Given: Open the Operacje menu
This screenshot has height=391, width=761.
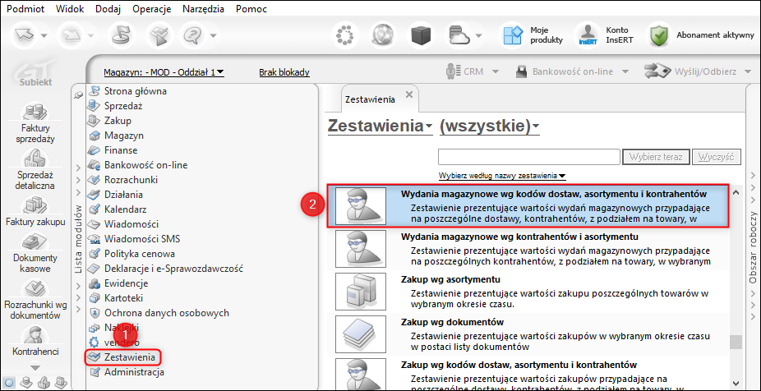Looking at the screenshot, I should click(x=152, y=9).
